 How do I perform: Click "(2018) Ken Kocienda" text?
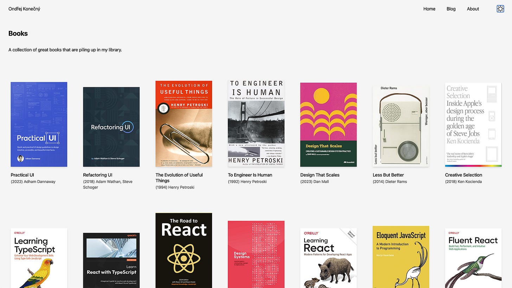coord(463,182)
